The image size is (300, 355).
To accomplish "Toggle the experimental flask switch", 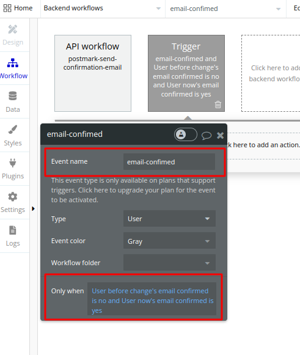I will tap(186, 134).
